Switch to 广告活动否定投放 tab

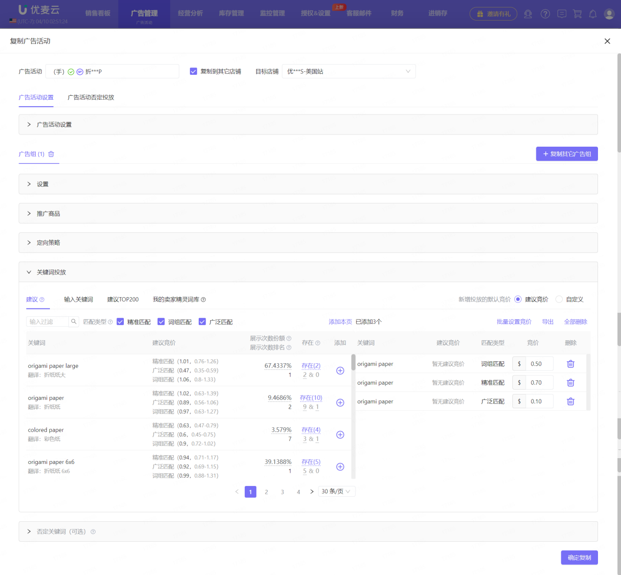[x=91, y=97]
